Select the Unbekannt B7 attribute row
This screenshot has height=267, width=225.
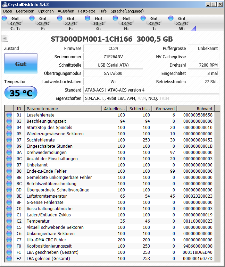click(x=110, y=165)
